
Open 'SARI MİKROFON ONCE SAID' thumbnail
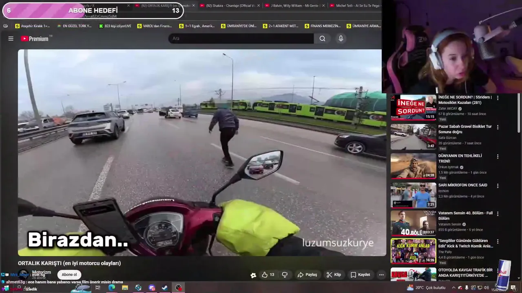point(414,195)
